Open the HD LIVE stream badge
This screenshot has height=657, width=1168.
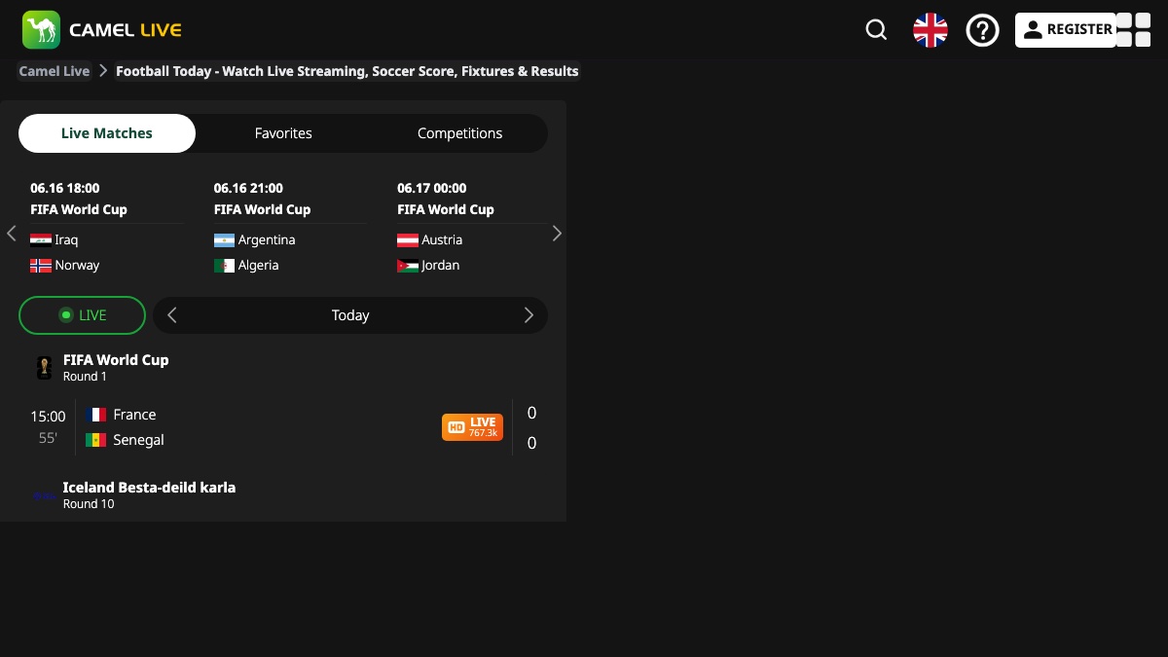[x=472, y=427]
